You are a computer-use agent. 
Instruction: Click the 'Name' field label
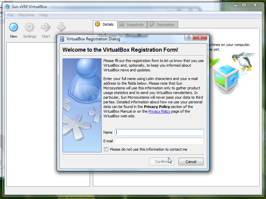[108, 132]
